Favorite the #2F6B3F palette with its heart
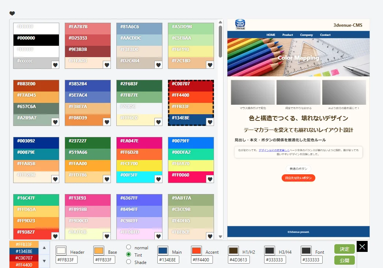383x268 pixels. point(158,122)
